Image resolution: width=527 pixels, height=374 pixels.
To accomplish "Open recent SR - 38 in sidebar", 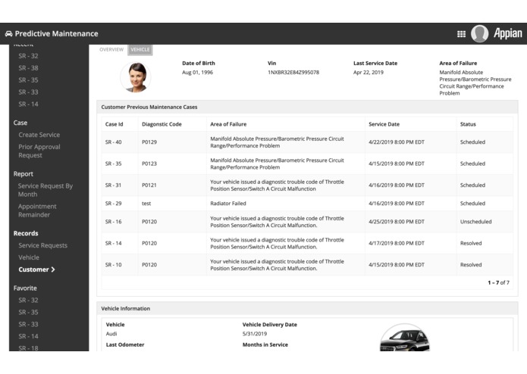I will tap(28, 68).
